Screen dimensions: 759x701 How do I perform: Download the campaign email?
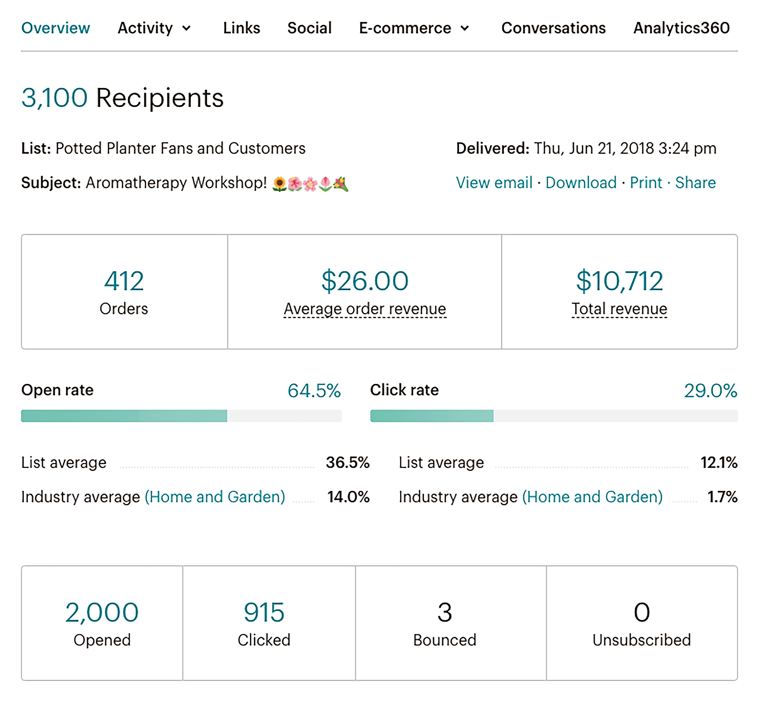(x=581, y=183)
